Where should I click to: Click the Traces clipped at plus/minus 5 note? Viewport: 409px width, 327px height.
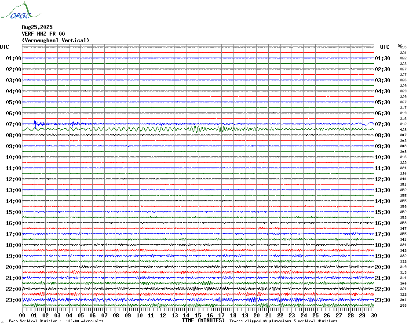click(x=283, y=321)
